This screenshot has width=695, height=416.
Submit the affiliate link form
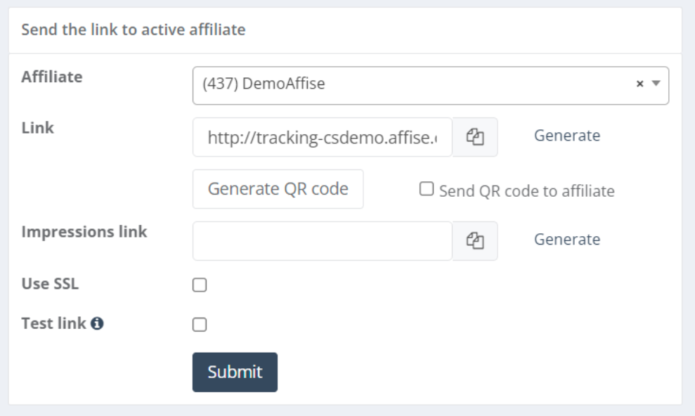pos(235,372)
